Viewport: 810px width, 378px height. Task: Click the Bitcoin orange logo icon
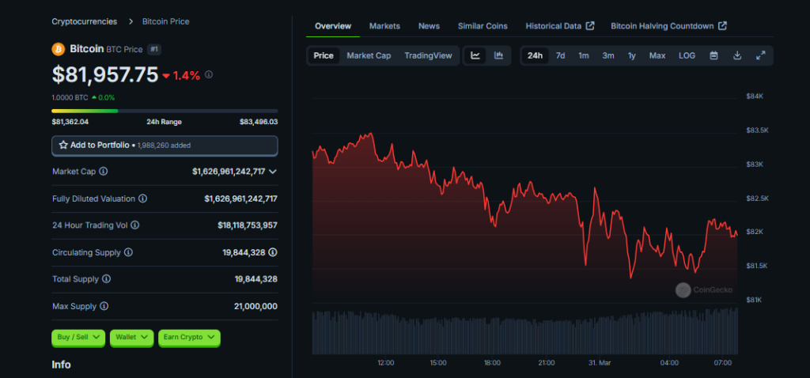tap(59, 49)
